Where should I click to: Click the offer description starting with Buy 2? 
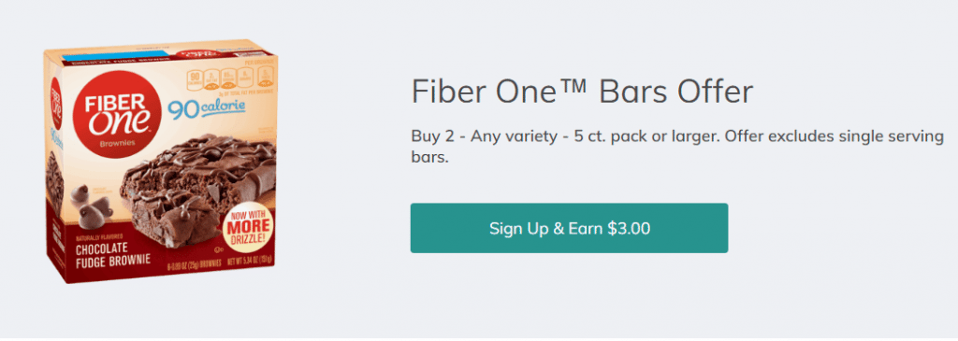[x=677, y=147]
